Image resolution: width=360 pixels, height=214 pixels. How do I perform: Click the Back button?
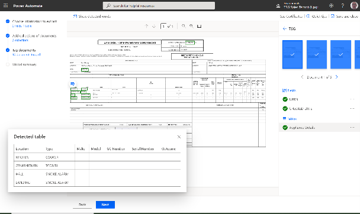pyautogui.click(x=82, y=205)
